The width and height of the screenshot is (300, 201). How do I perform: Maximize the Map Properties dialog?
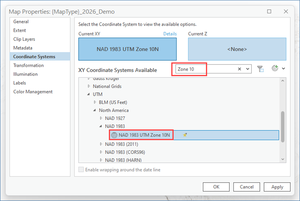269,11
